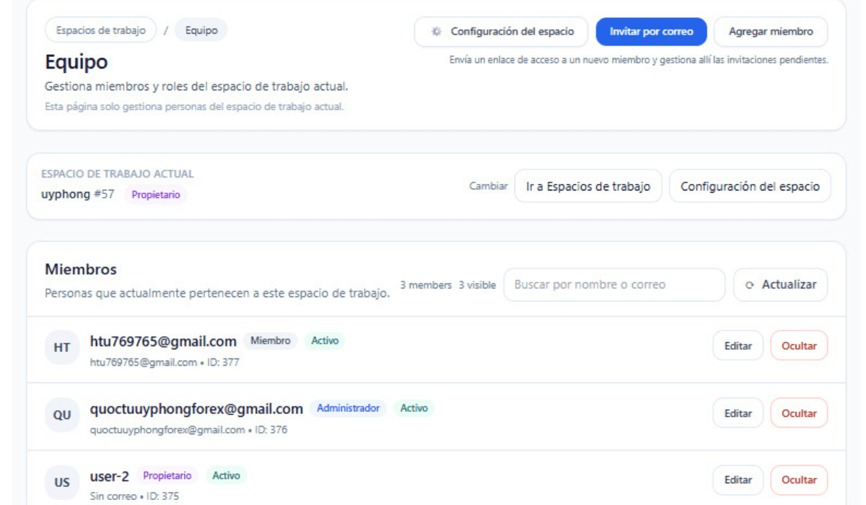Hide member htu769765@gmail.com with Ocultar
Screen dimensions: 866x505
[x=799, y=346]
